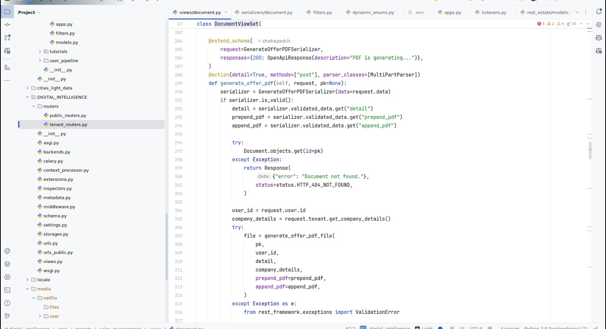606x329 pixels.
Task: Open settings.py in the project tree
Action: click(x=55, y=225)
